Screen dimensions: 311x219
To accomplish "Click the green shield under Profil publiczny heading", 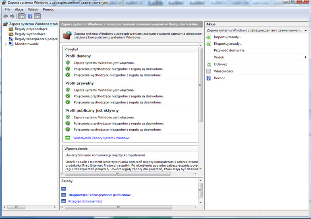I will [x=68, y=117].
